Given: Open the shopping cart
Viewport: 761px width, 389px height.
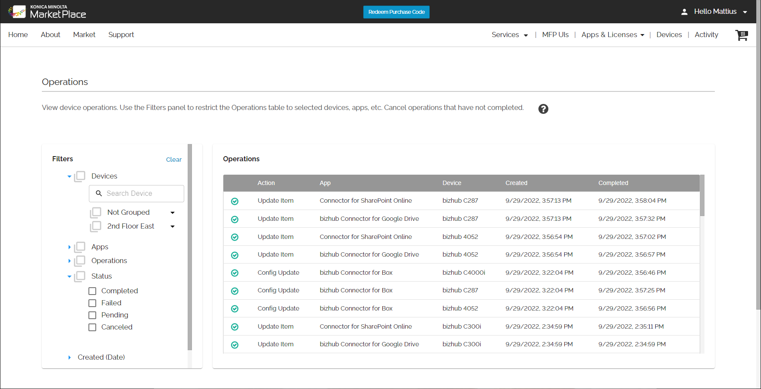Looking at the screenshot, I should tap(742, 35).
